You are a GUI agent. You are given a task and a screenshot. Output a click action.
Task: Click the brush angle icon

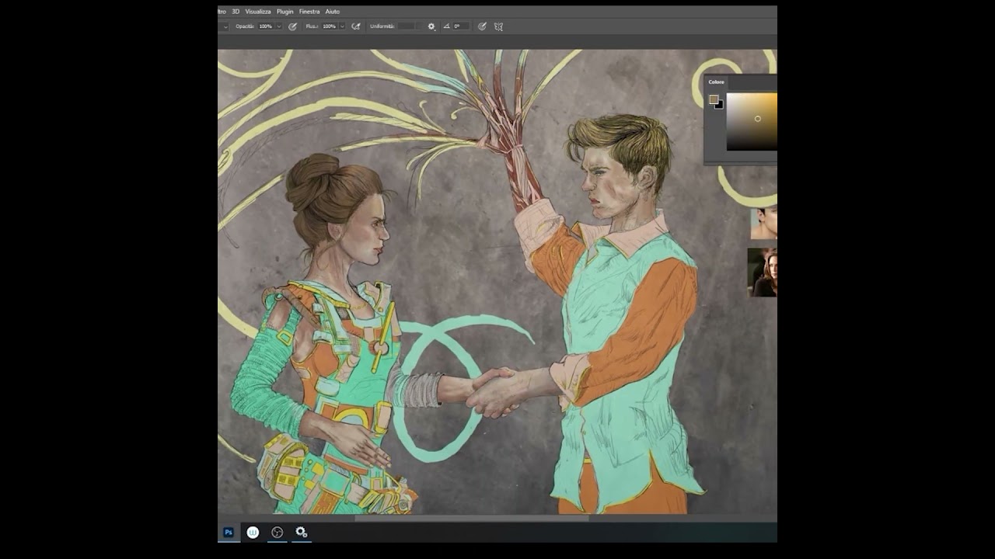447,26
